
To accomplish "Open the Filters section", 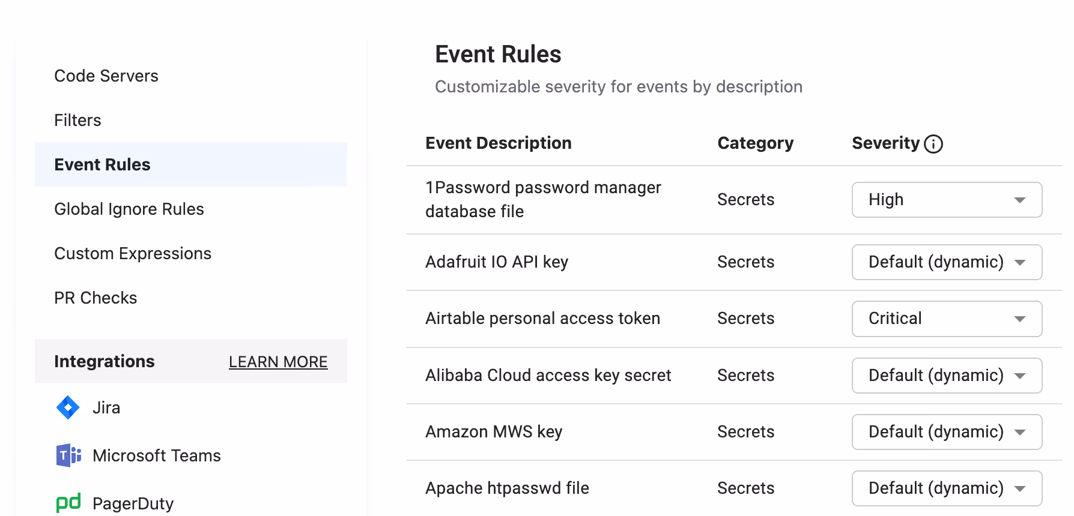I will pos(77,120).
